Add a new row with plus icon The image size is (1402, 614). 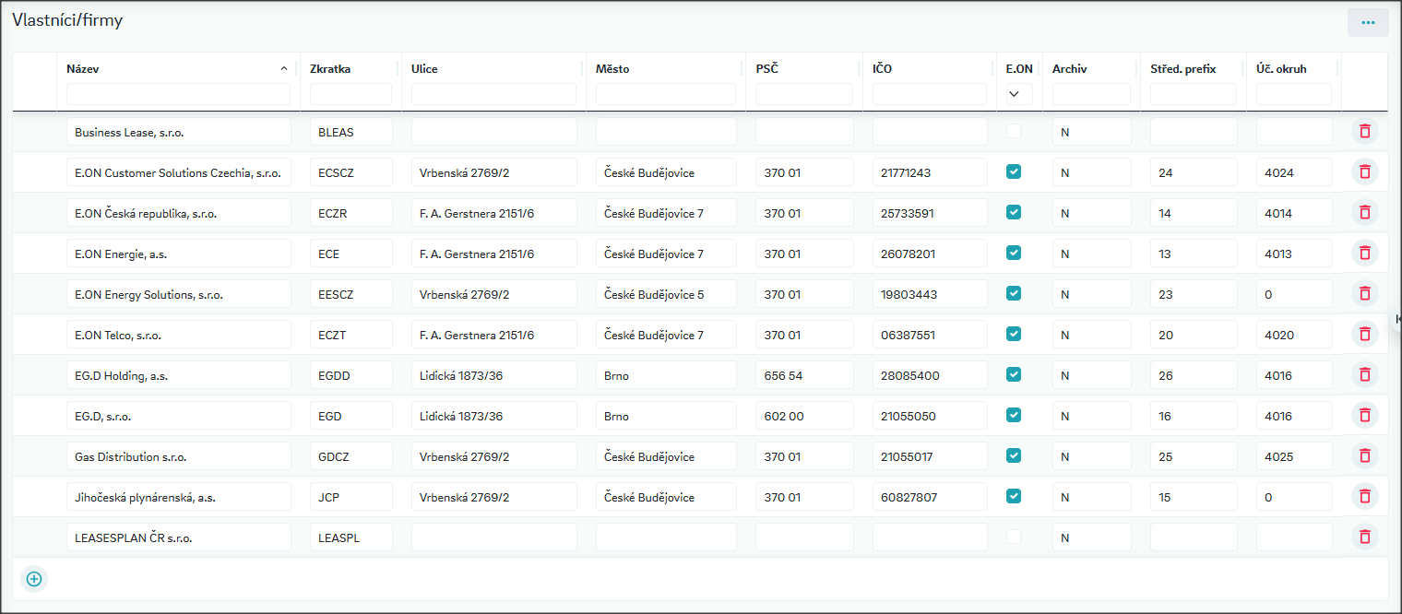point(34,579)
